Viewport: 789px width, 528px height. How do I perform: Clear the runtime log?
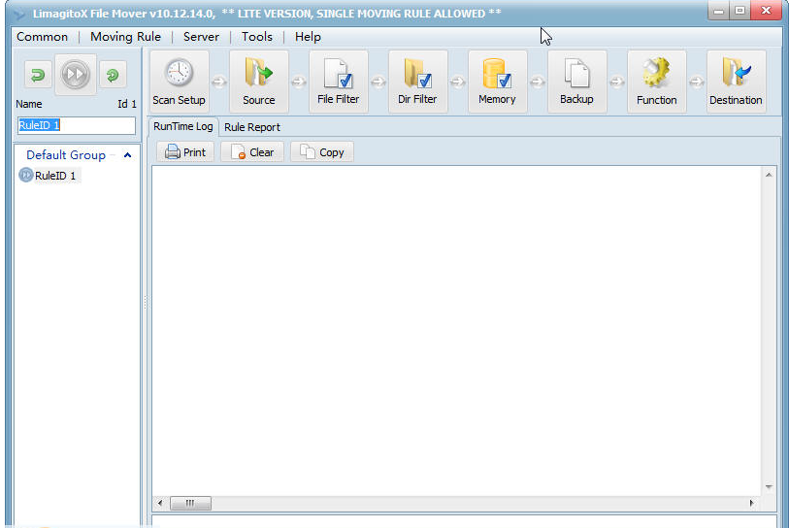252,152
